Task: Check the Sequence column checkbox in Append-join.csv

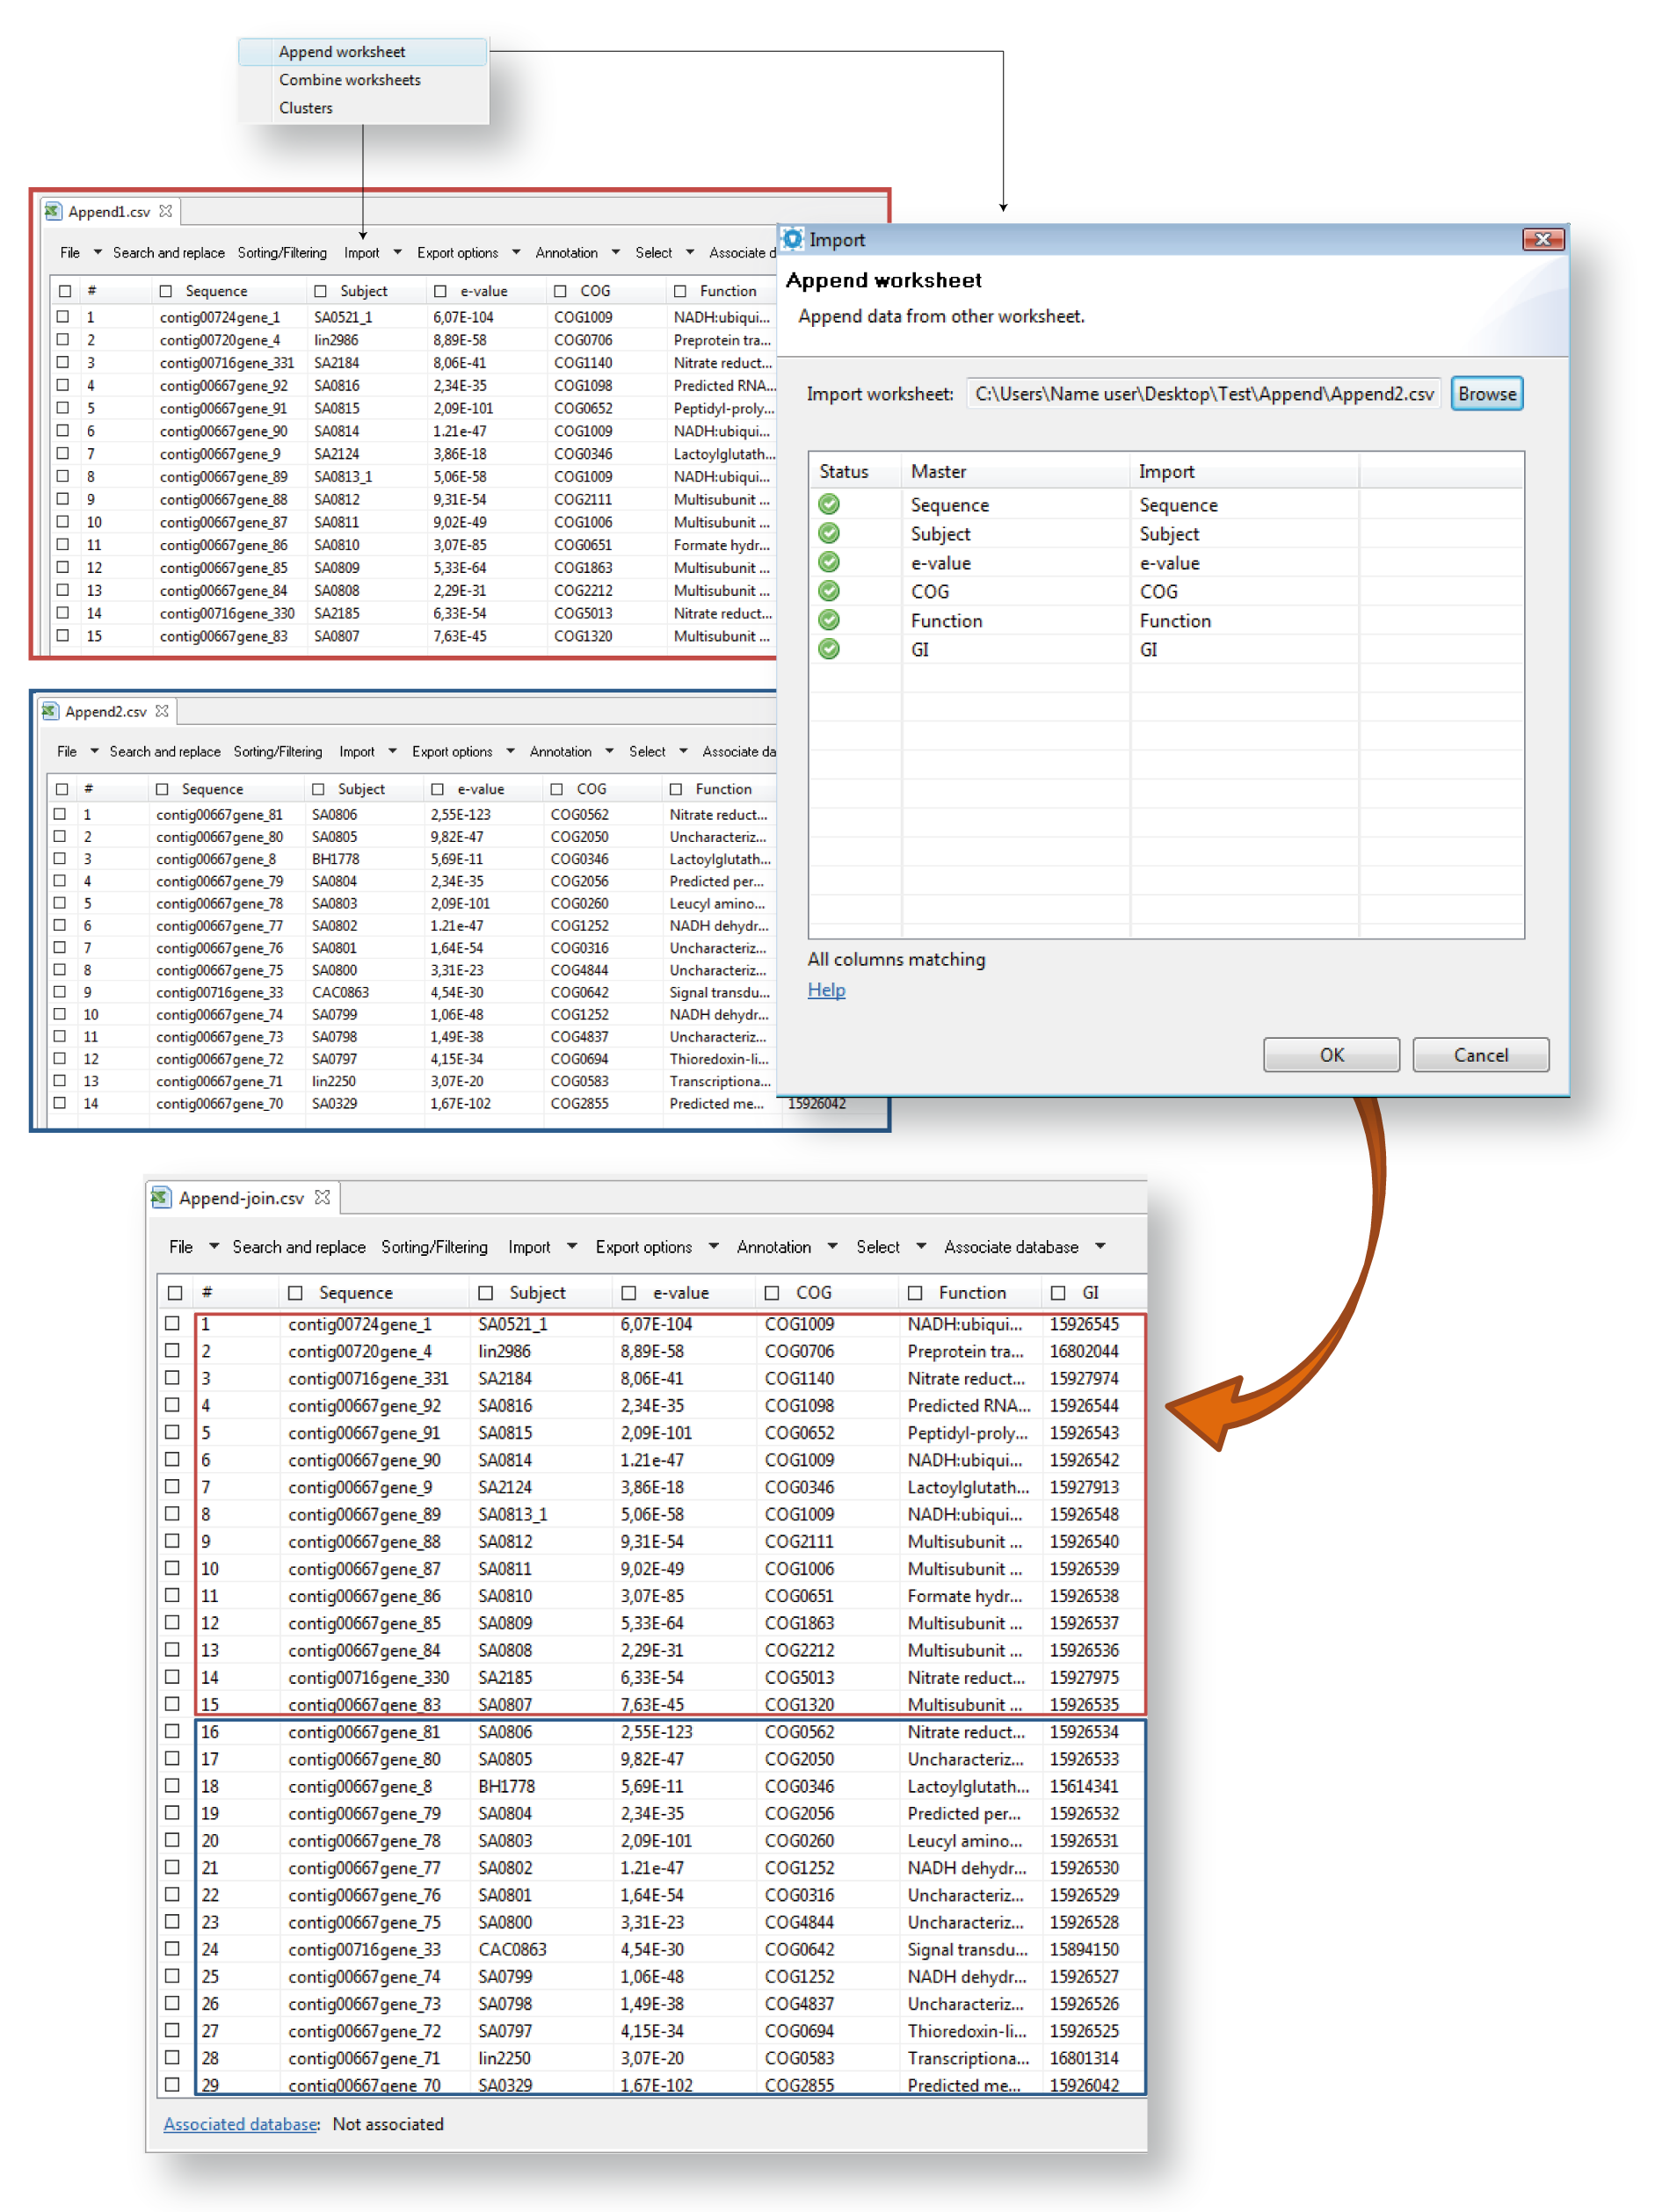Action: (295, 1293)
